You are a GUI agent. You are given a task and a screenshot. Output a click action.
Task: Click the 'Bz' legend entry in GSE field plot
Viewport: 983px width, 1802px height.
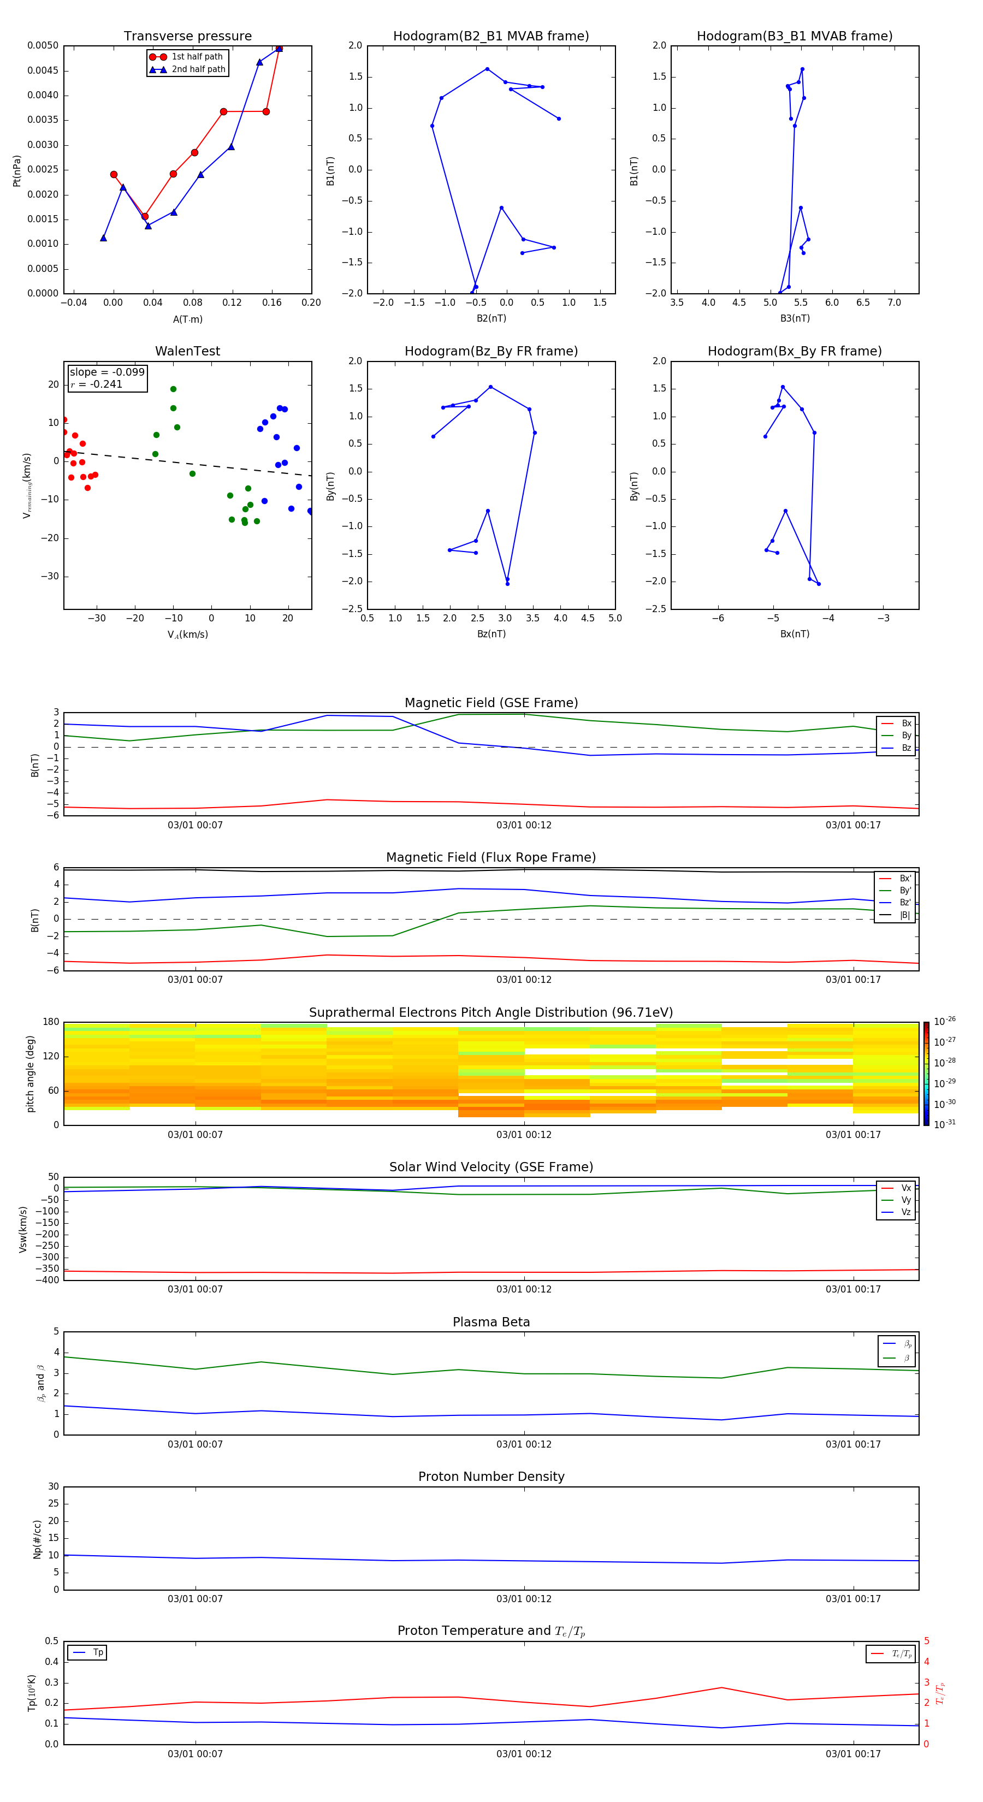(x=896, y=748)
